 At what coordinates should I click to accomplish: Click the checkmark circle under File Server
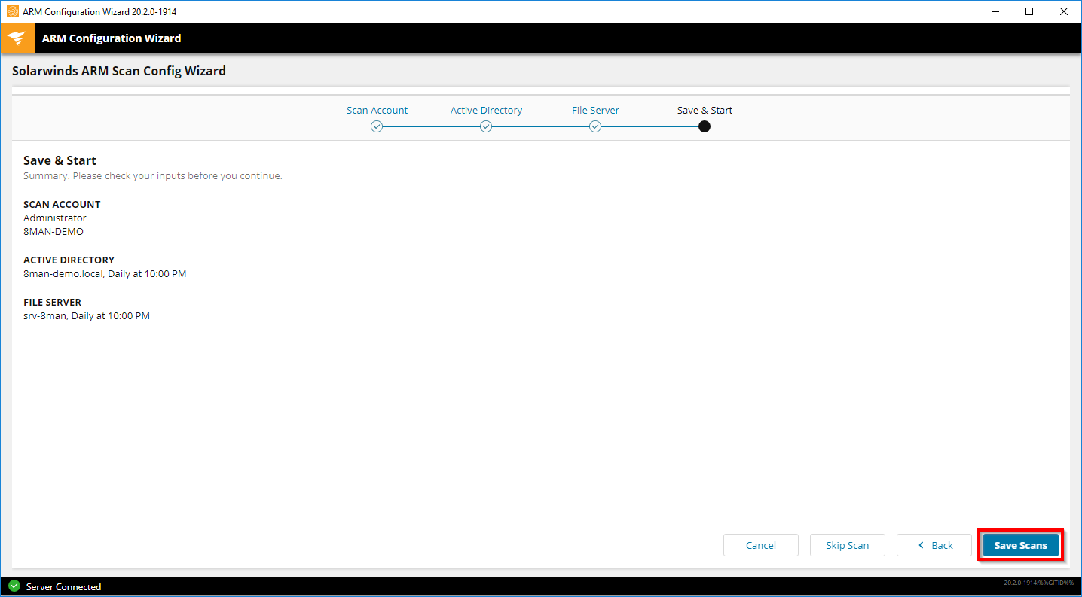point(595,126)
